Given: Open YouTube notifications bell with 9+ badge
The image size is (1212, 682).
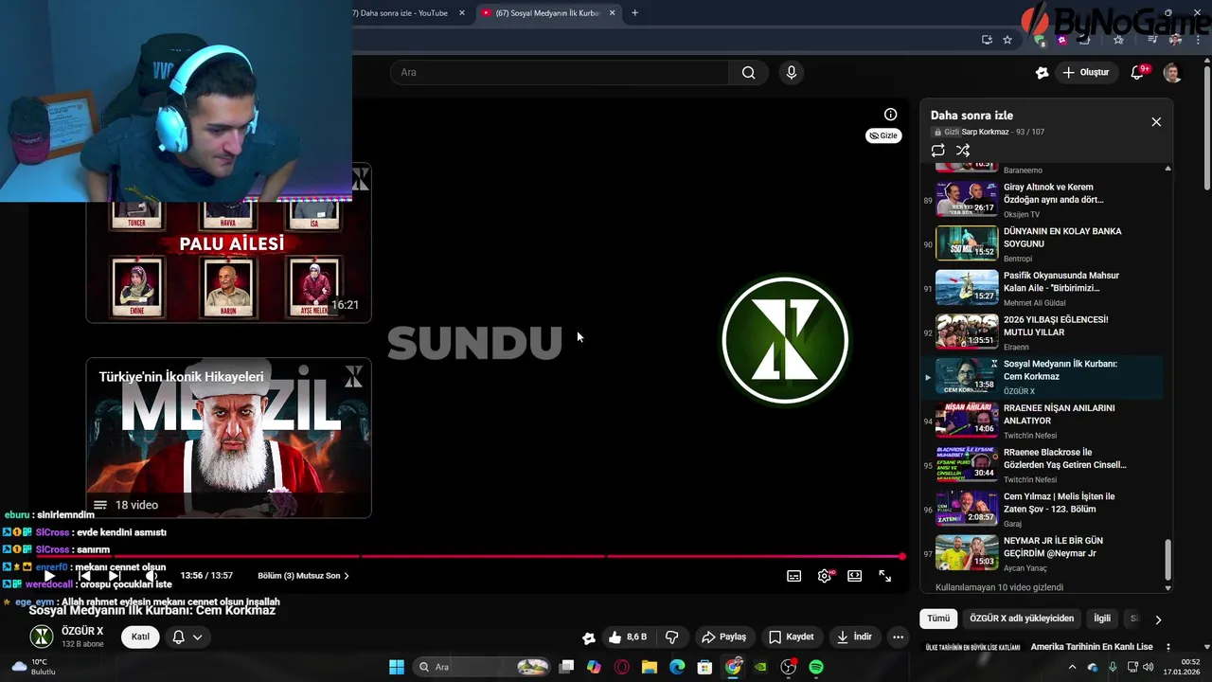Looking at the screenshot, I should pos(1138,72).
